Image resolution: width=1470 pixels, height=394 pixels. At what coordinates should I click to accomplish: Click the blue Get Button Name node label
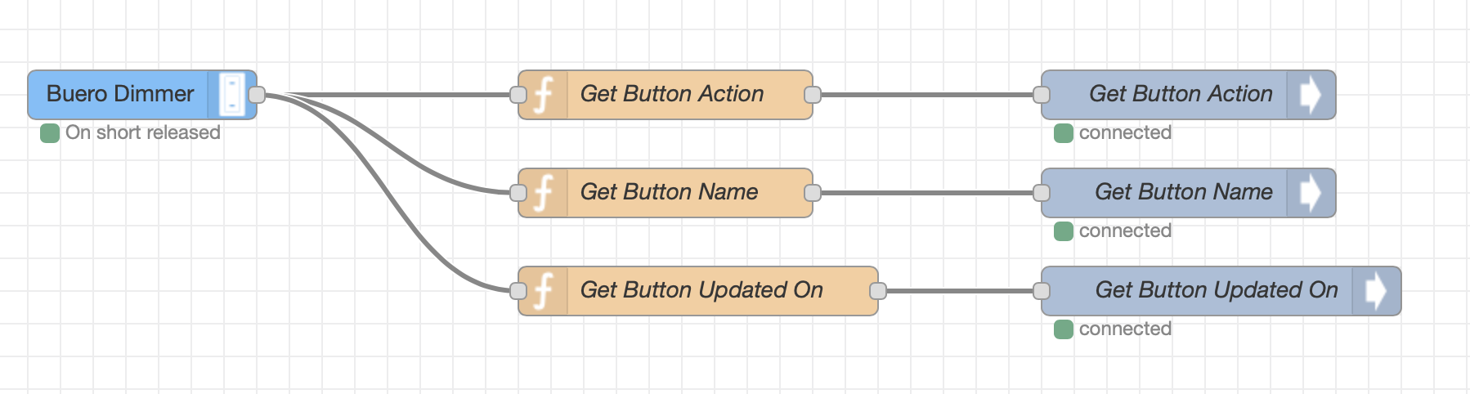pyautogui.click(x=1183, y=193)
